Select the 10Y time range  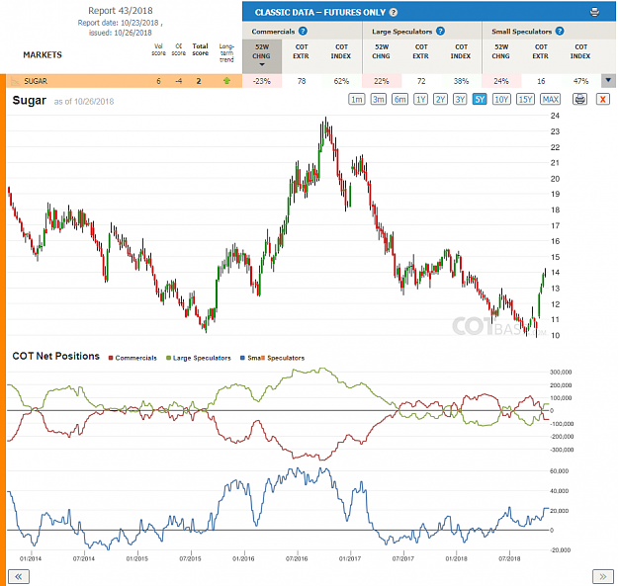[x=501, y=99]
